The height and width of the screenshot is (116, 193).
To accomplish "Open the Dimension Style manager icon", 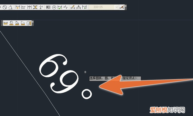I will click(122, 7).
